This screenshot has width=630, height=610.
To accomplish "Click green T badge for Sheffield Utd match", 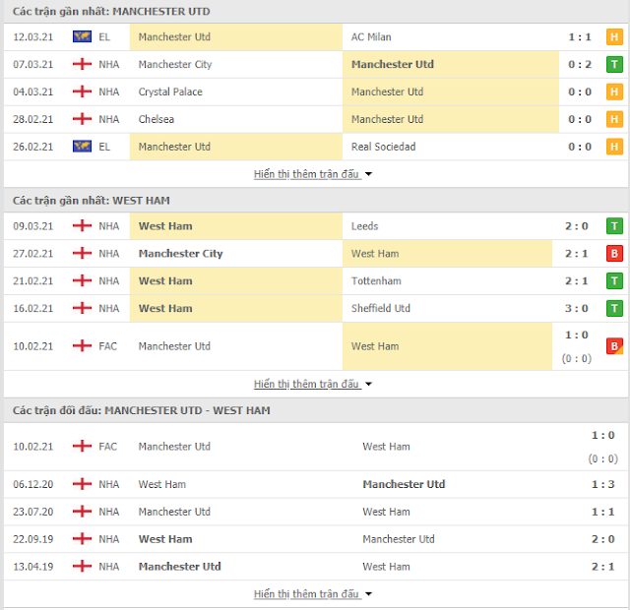I will pos(614,308).
